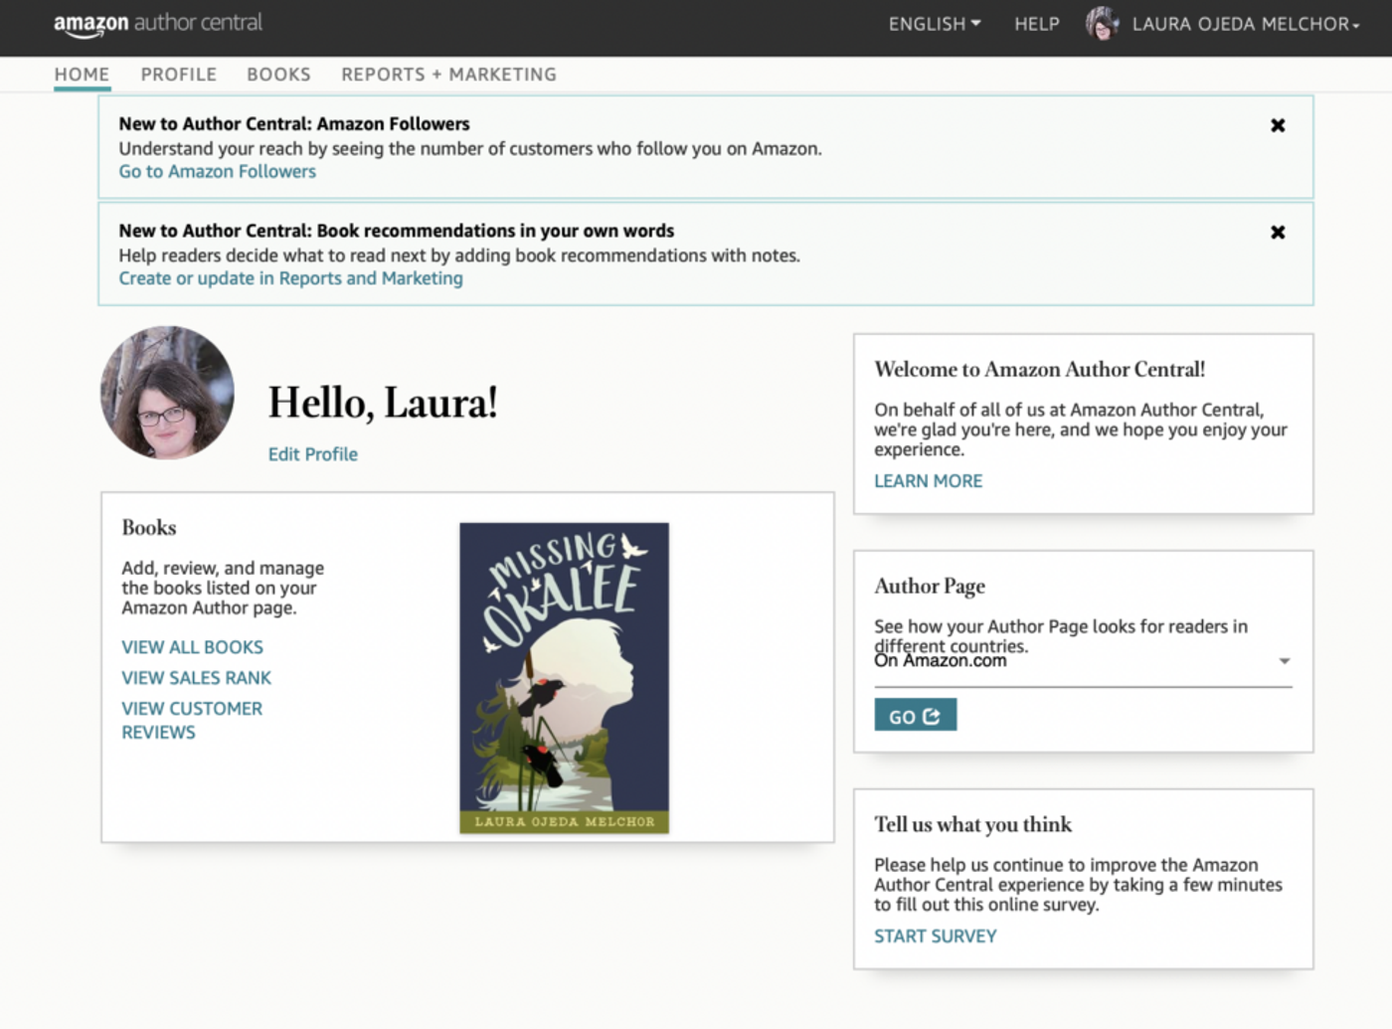Click START SURVEY link
This screenshot has height=1029, width=1392.
click(935, 937)
